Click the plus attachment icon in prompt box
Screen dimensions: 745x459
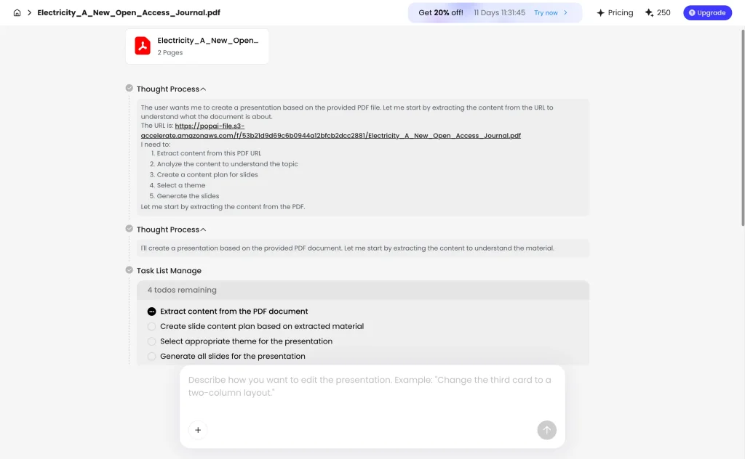click(198, 430)
